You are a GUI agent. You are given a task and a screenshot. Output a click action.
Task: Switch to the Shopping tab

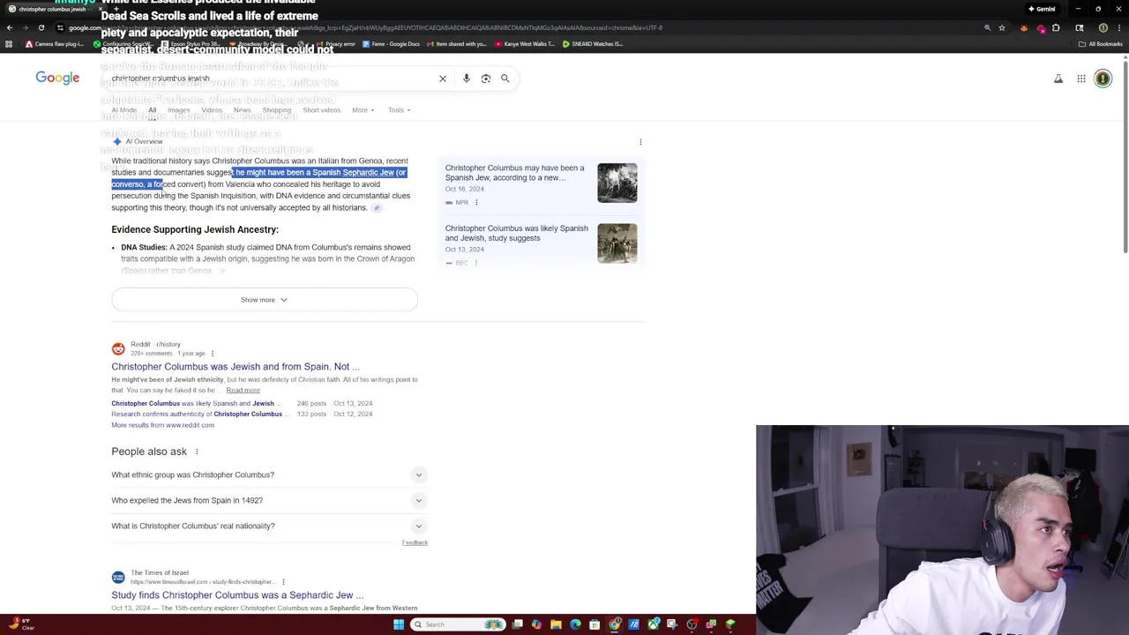[277, 110]
